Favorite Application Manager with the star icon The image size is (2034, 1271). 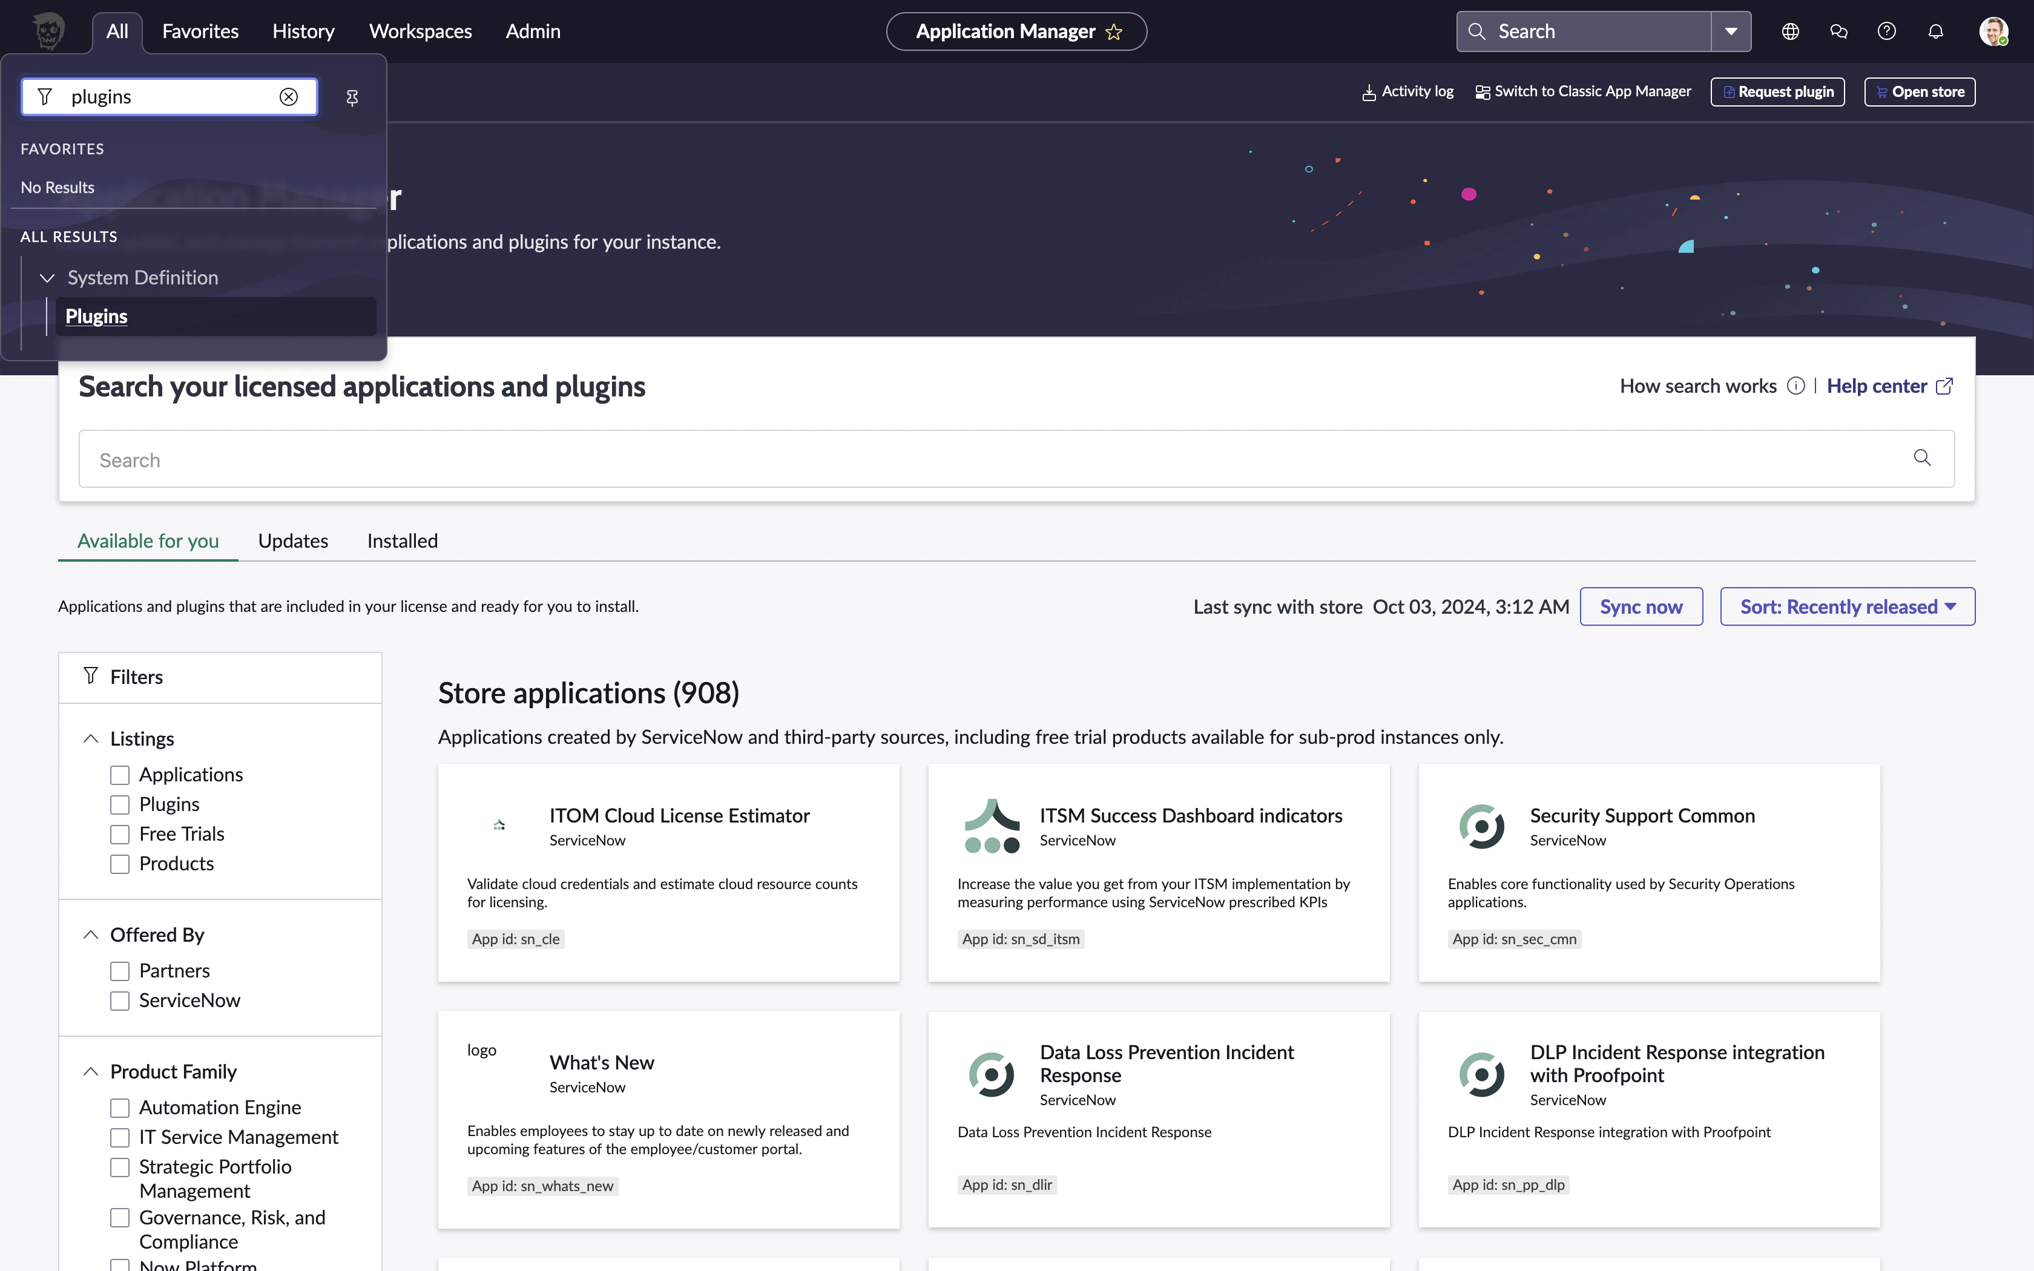[x=1114, y=32]
